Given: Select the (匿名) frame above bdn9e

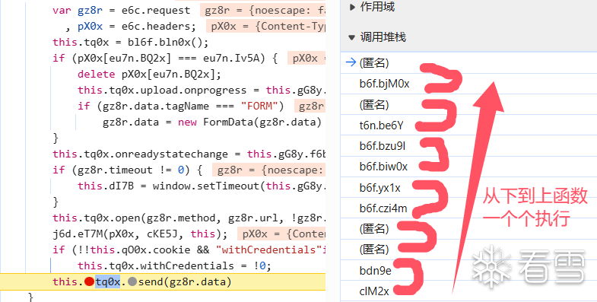Looking at the screenshot, I should tap(468, 250).
